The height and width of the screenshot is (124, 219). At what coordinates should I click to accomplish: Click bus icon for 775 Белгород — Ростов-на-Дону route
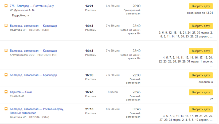pyautogui.click(x=6, y=6)
